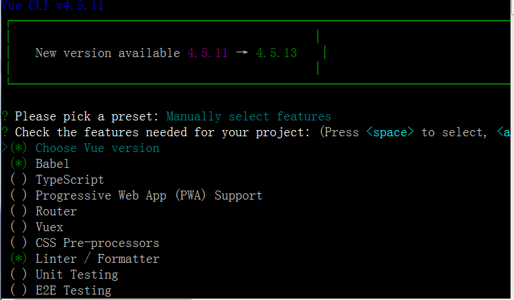Viewport: 514px width, 300px height.
Task: Enable the Router checkbox
Action: click(x=19, y=211)
